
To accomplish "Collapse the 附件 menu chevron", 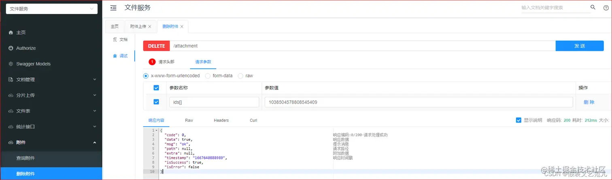I will (x=94, y=142).
